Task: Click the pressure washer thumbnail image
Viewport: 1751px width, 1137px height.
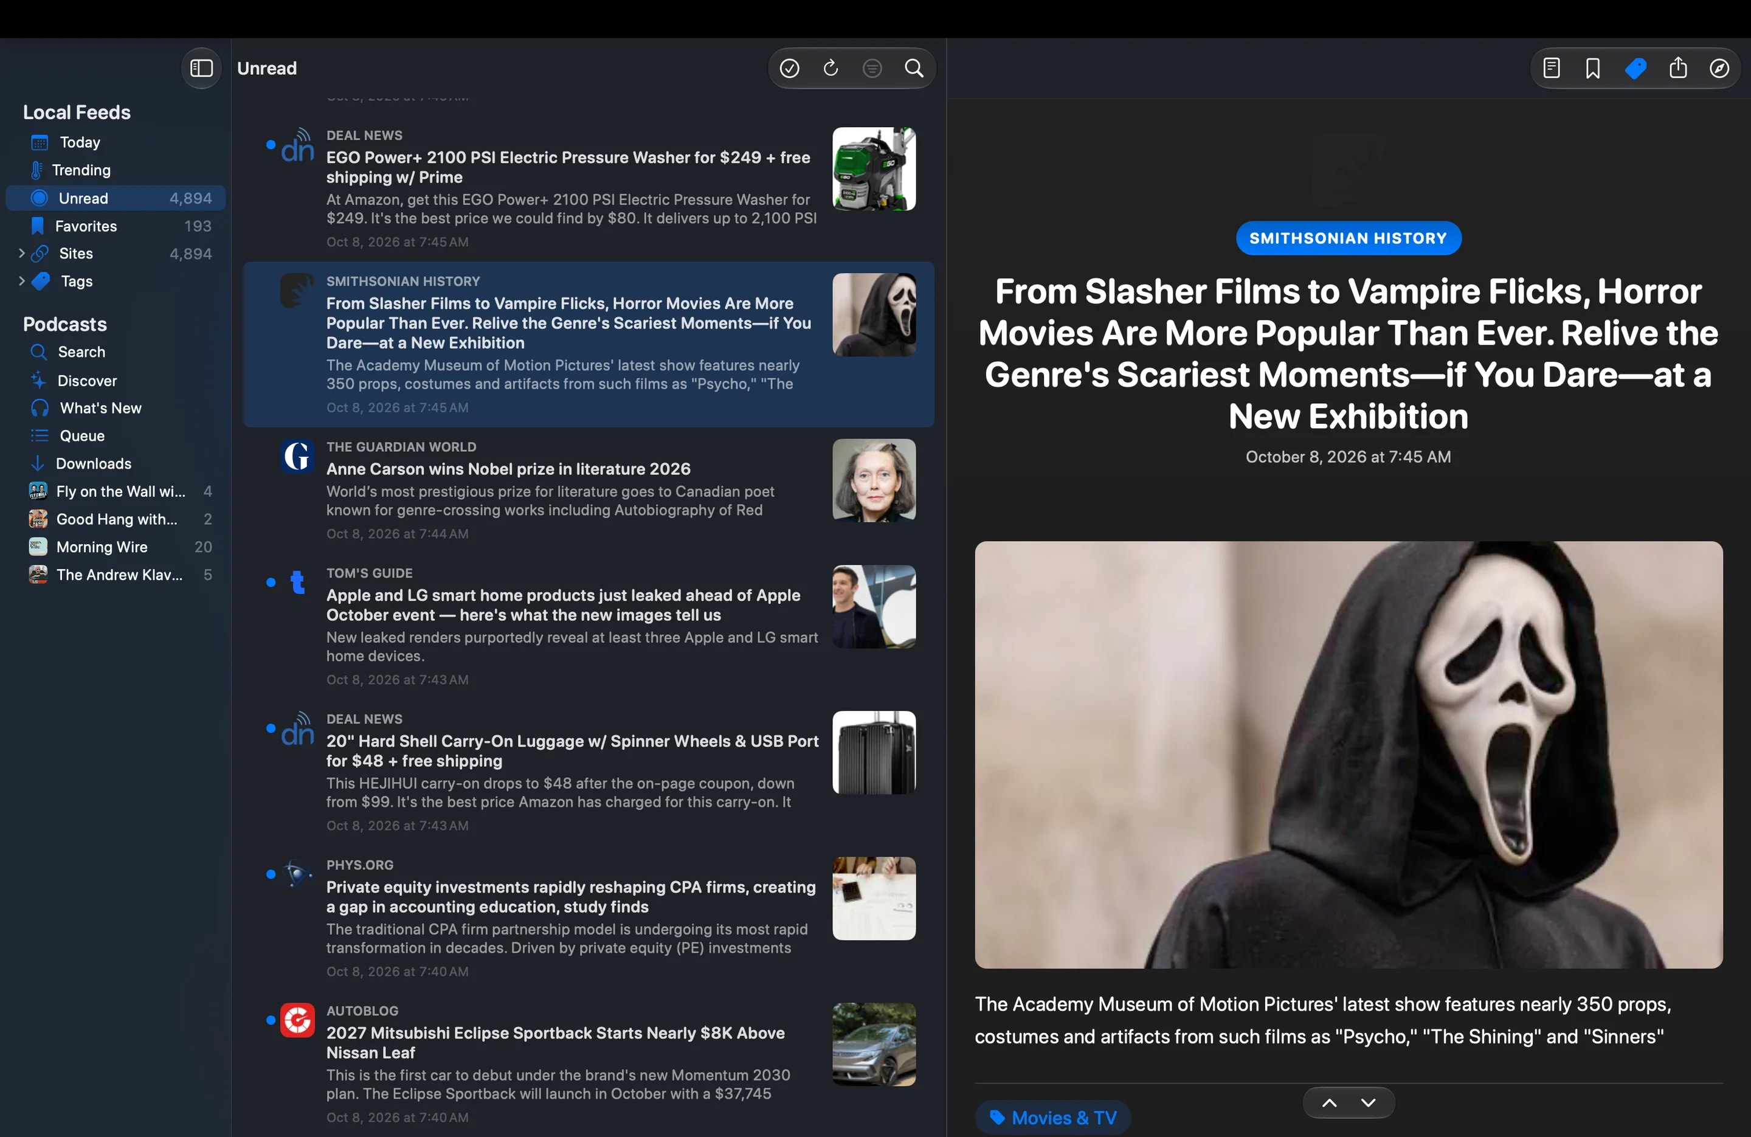Action: point(874,168)
